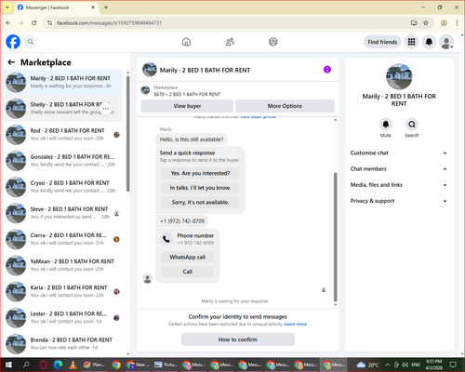Open YaMean conversation in the list
Screen dimensions: 465x372
coord(63,265)
